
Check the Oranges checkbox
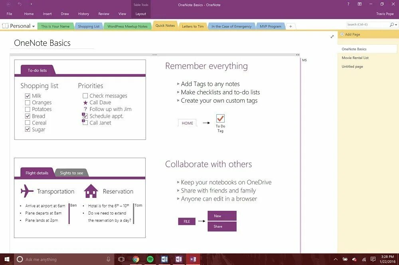point(28,103)
